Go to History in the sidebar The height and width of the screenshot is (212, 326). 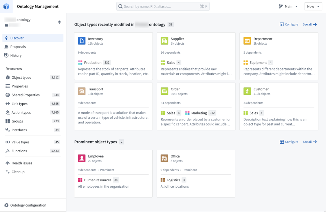pyautogui.click(x=16, y=55)
